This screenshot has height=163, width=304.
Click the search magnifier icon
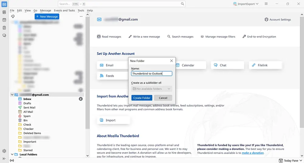[x=182, y=4]
